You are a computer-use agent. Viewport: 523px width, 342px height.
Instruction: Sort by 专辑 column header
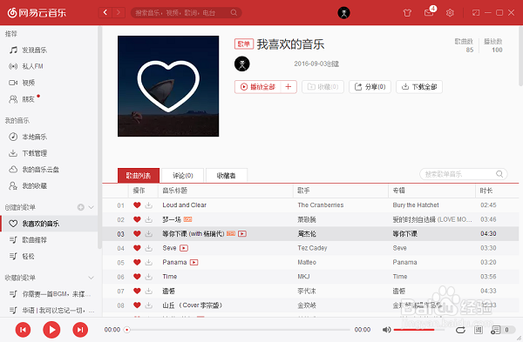(432, 191)
